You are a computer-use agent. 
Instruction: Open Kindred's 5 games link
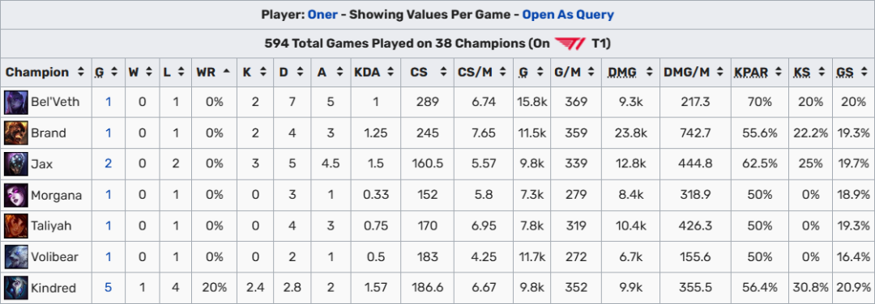point(109,288)
